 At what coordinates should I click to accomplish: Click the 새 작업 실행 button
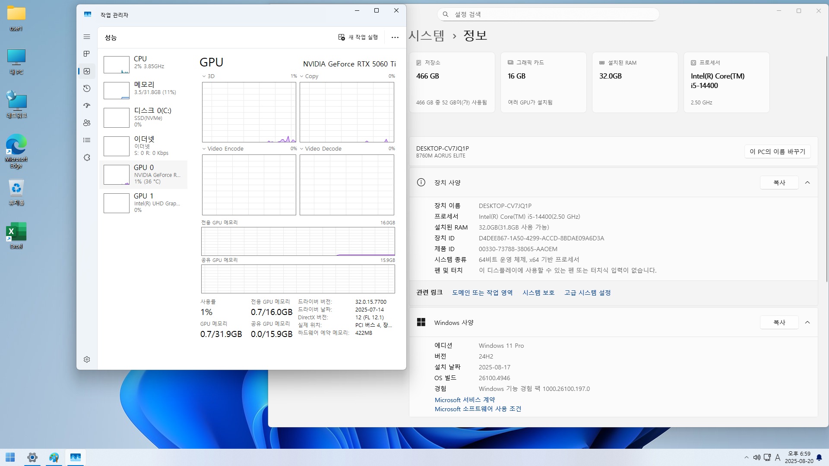tap(358, 38)
